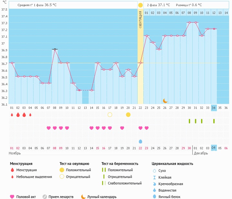Select the highlighted cycle day 34 label
This screenshot has height=199, width=232.
pos(214,108)
